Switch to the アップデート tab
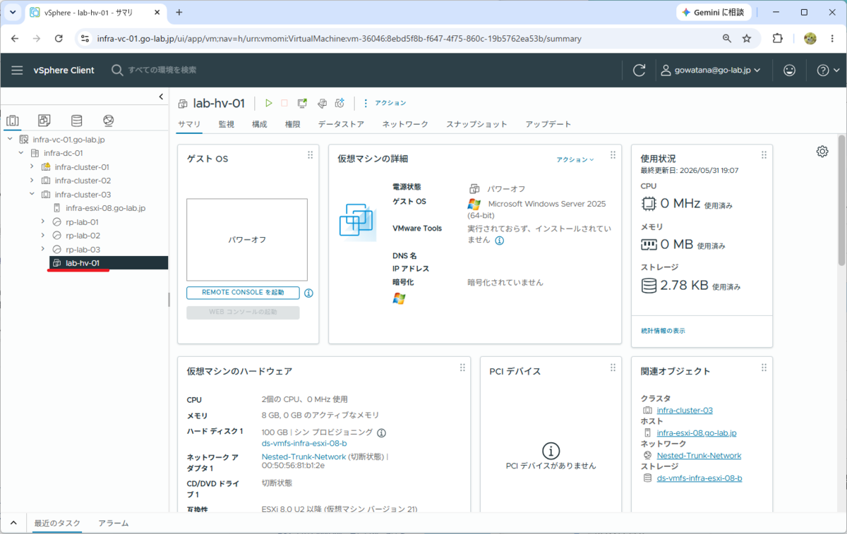 548,124
